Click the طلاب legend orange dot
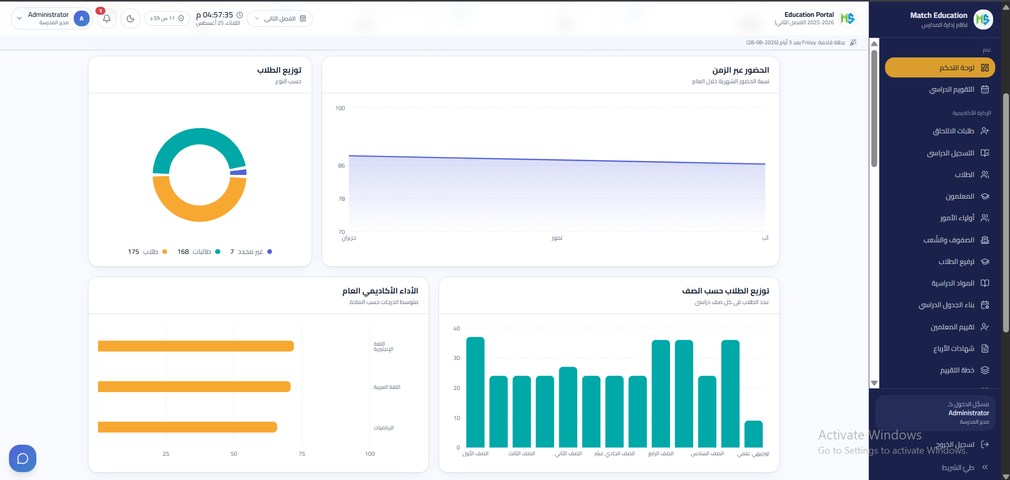Image resolution: width=1010 pixels, height=480 pixels. [x=165, y=252]
